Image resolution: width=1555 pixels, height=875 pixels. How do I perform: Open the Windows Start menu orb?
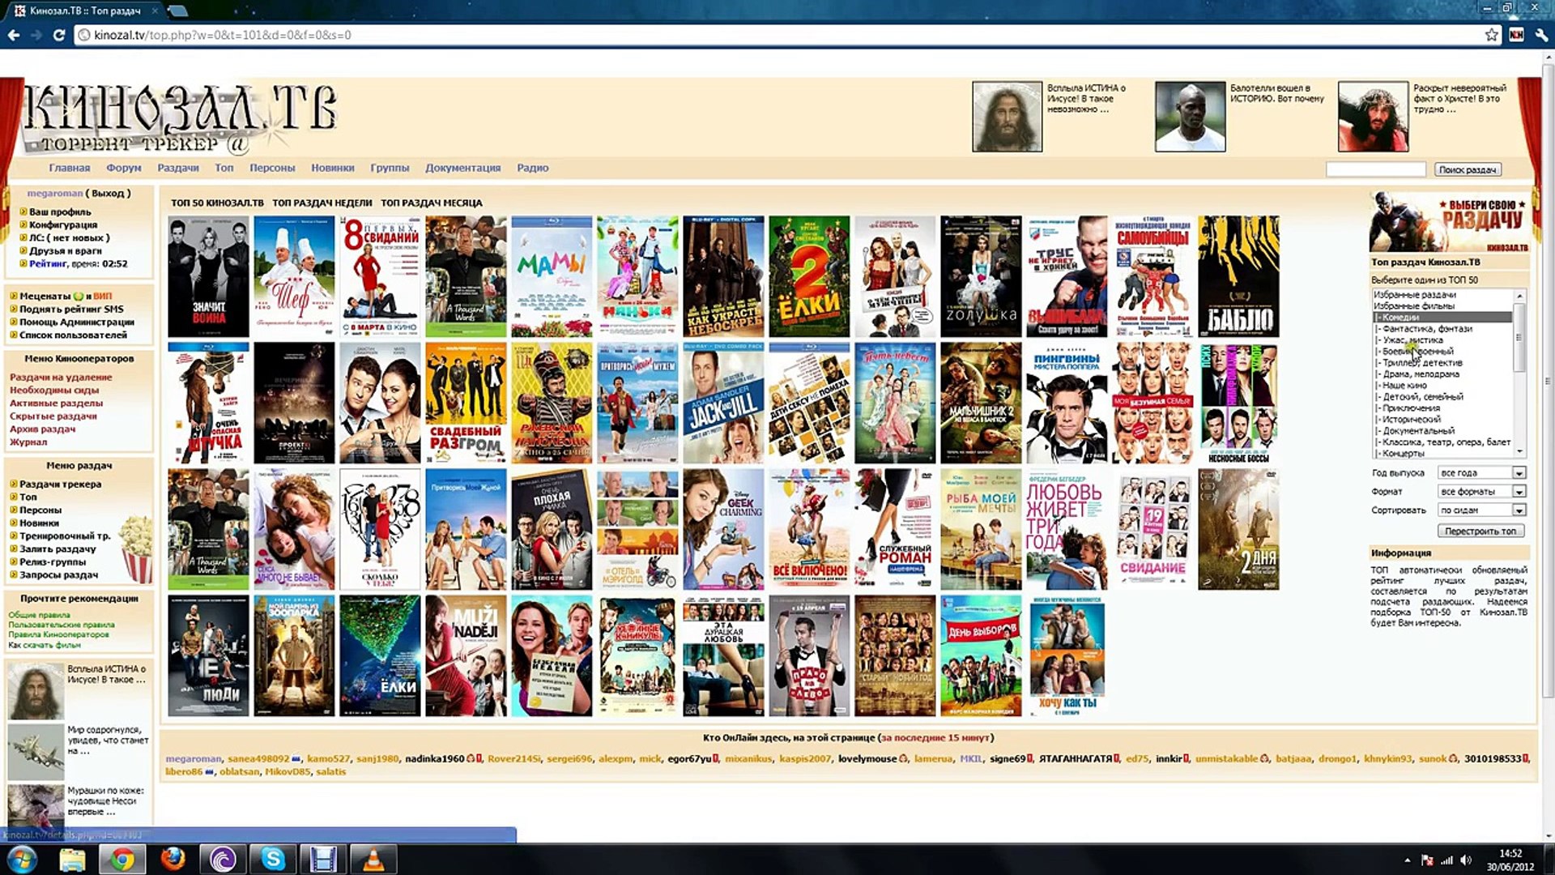(22, 859)
